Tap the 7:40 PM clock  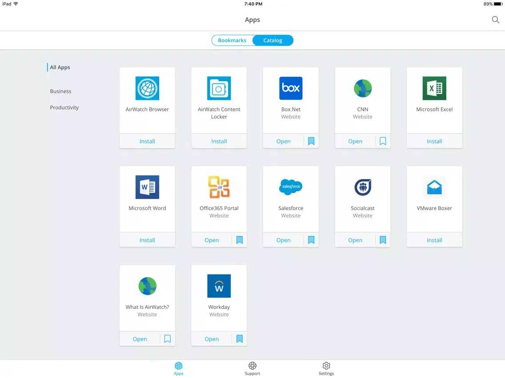point(253,4)
